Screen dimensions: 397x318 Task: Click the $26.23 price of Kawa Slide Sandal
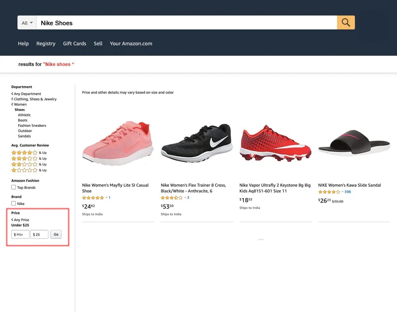[x=324, y=201]
